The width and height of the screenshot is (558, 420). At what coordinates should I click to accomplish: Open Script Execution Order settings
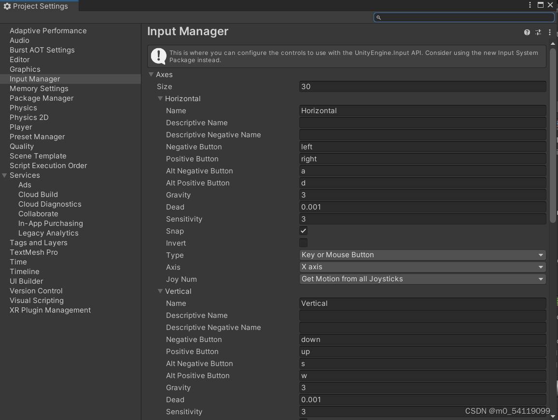tap(48, 165)
